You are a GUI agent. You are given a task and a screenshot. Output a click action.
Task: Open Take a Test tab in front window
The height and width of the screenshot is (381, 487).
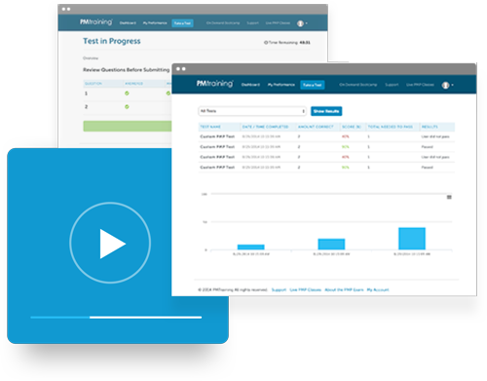pyautogui.click(x=313, y=85)
